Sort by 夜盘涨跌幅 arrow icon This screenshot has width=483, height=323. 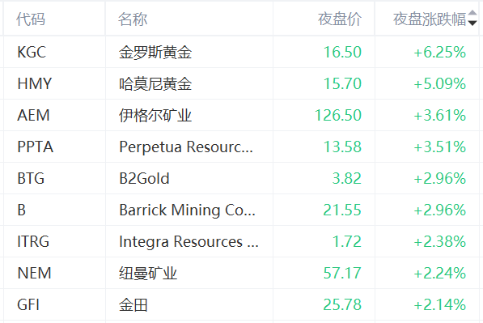pyautogui.click(x=472, y=18)
